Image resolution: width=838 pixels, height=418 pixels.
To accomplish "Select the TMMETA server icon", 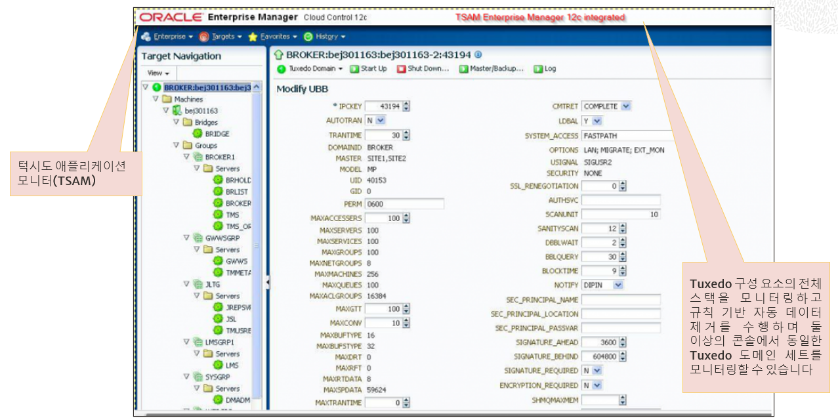I will [218, 272].
